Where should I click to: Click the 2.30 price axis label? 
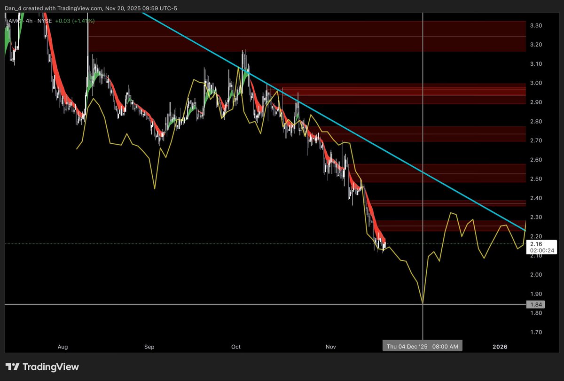pos(536,217)
